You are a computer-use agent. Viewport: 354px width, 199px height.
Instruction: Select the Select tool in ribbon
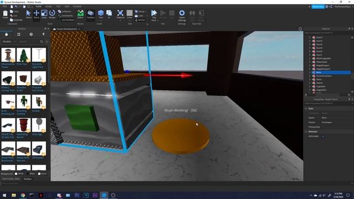(28, 14)
